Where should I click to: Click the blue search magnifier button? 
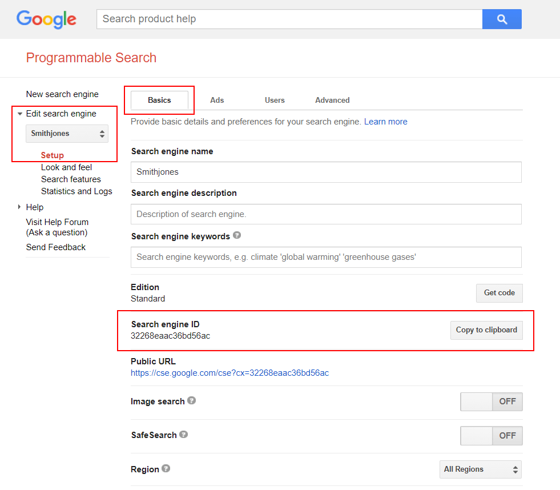(502, 19)
